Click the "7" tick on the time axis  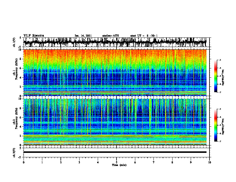point(154,162)
